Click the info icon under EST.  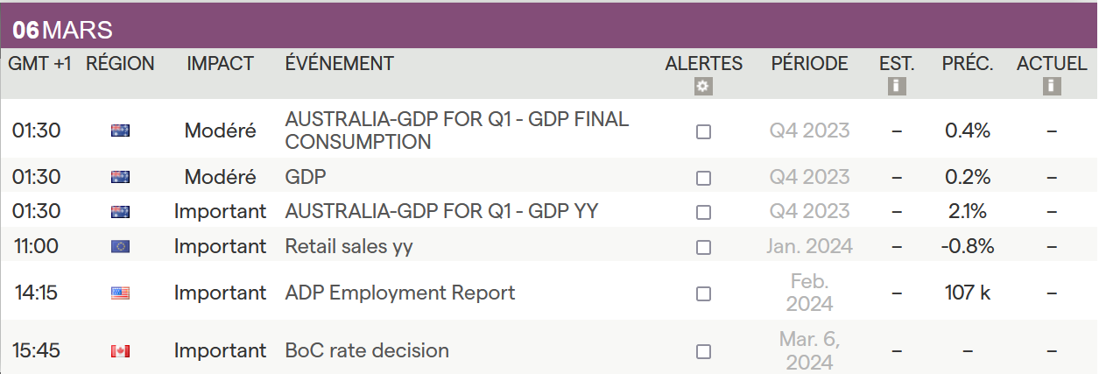click(x=896, y=87)
